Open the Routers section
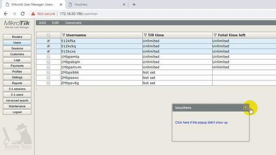276x155 pixels. [x=17, y=37]
